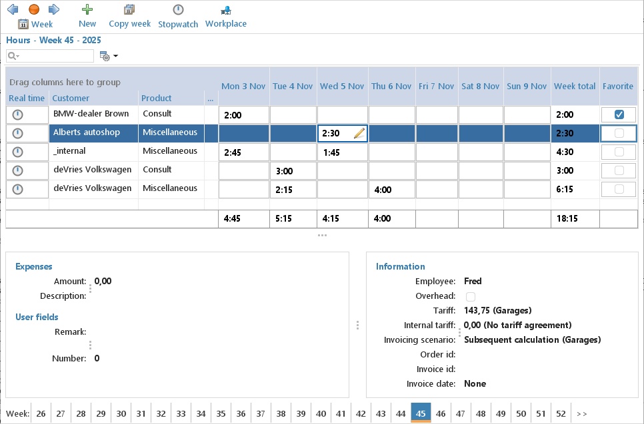Switch to week 44

pyautogui.click(x=401, y=413)
